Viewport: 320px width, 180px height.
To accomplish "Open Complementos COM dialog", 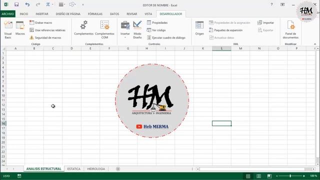I will click(104, 30).
